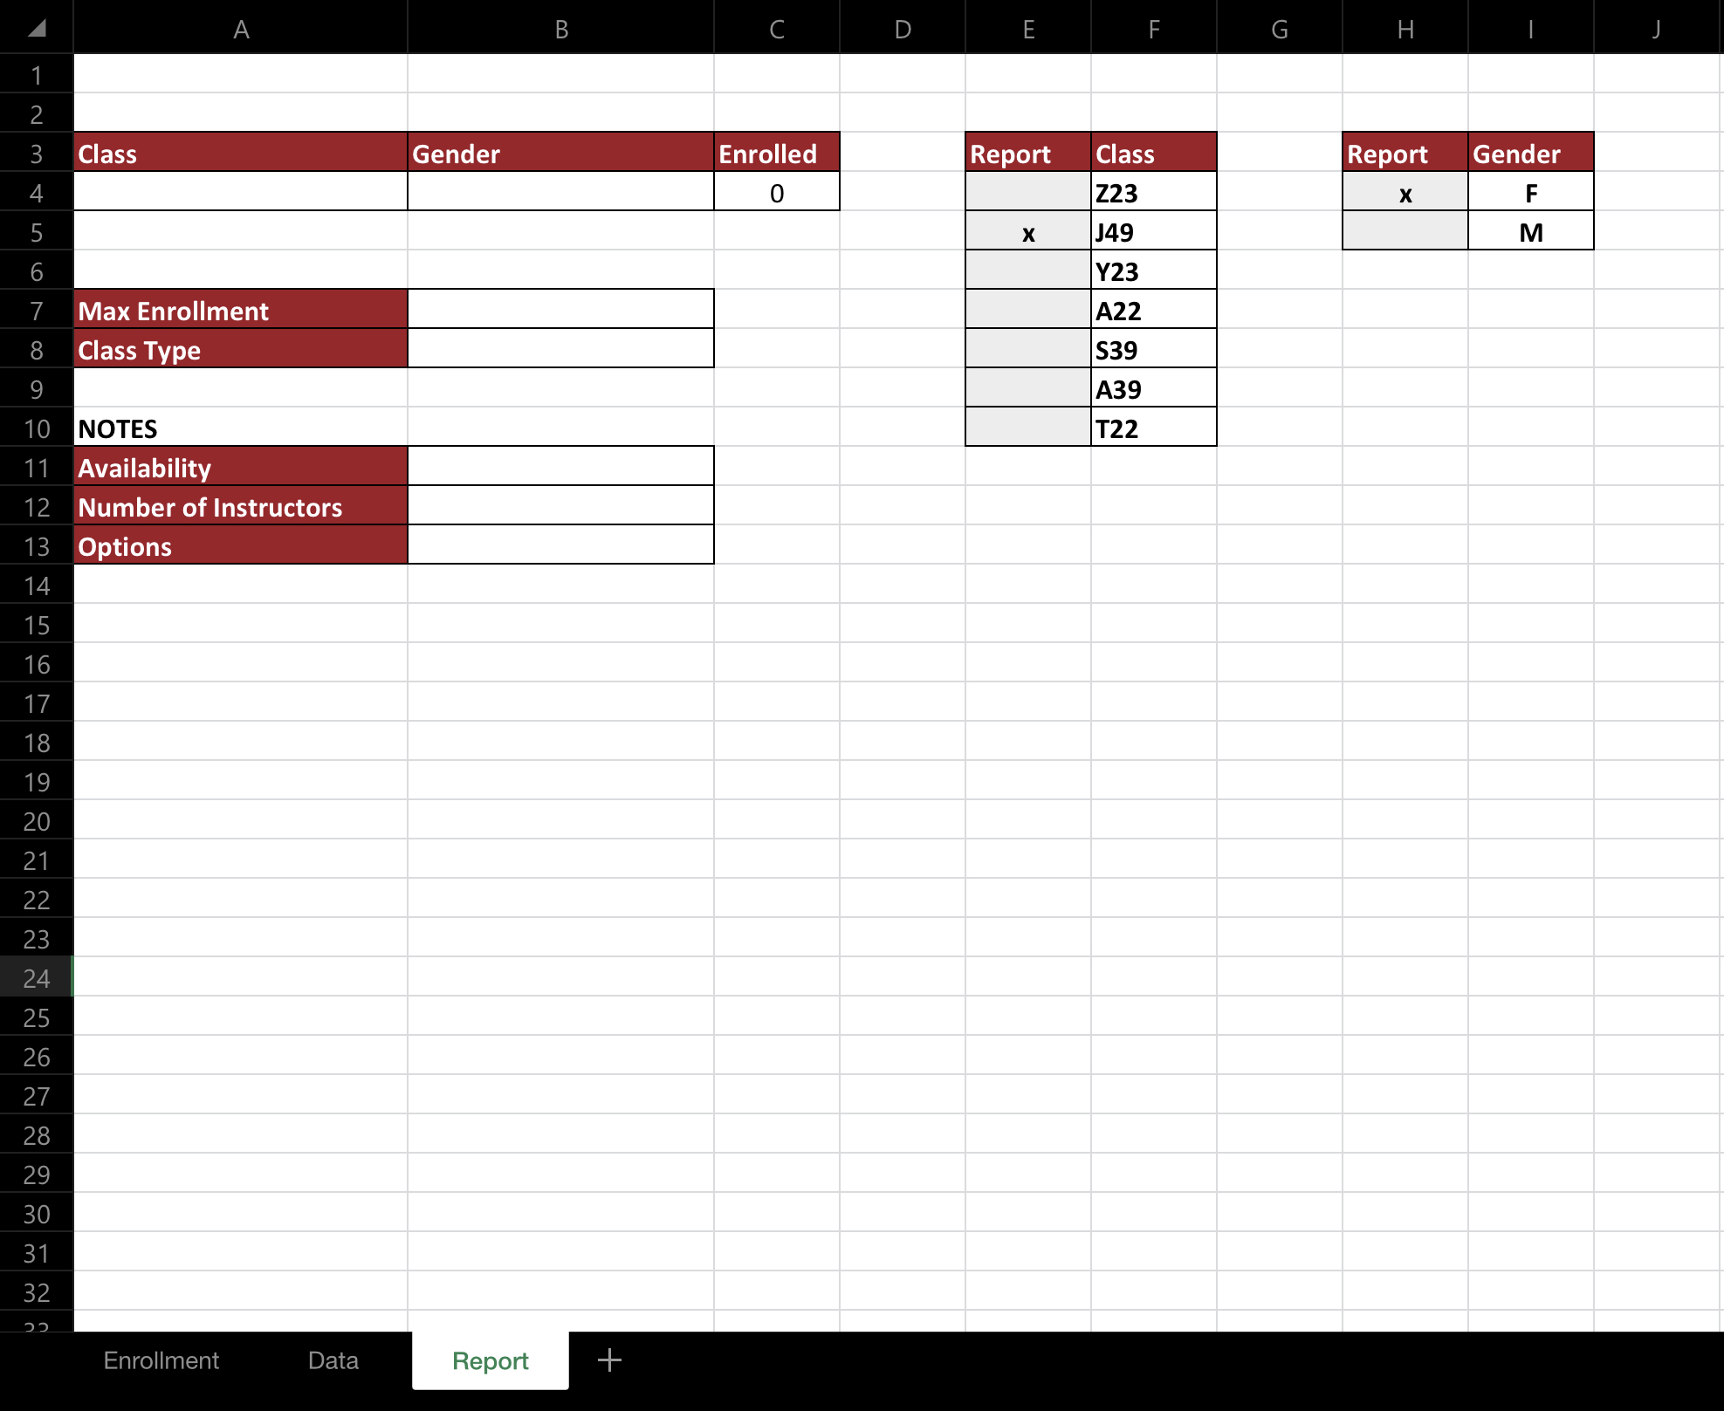The width and height of the screenshot is (1724, 1411).
Task: Click the Number of Instructors entry cell
Action: (560, 506)
